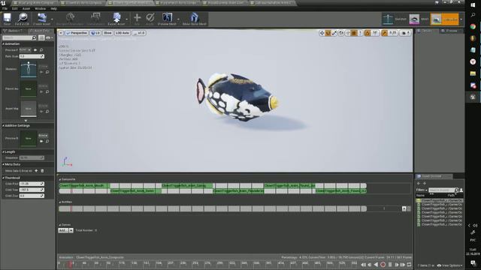Open the 0.25 scale snap dropdown
Image resolution: width=481 pixels, height=270 pixels.
[x=393, y=33]
